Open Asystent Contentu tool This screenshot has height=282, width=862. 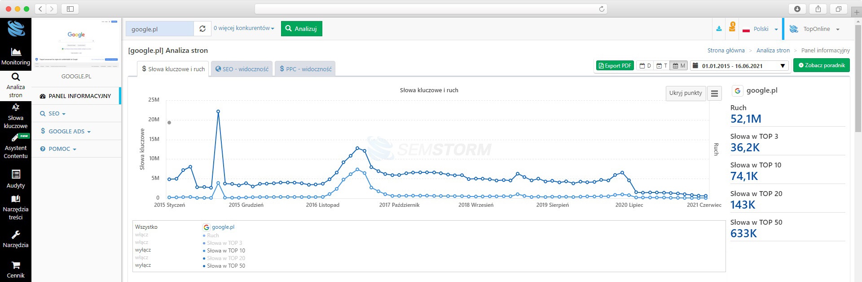[x=16, y=147]
